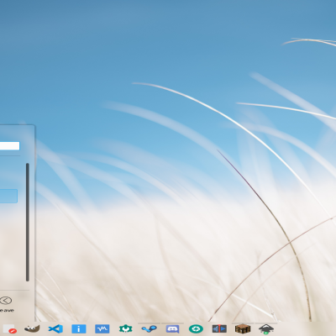This screenshot has height=336, width=336.
Task: Open the white dock icon with red badge
Action: (9, 329)
